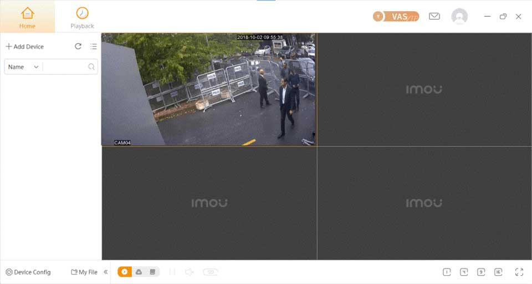The image size is (532, 284).
Task: Open Device Config
Action: click(x=28, y=272)
